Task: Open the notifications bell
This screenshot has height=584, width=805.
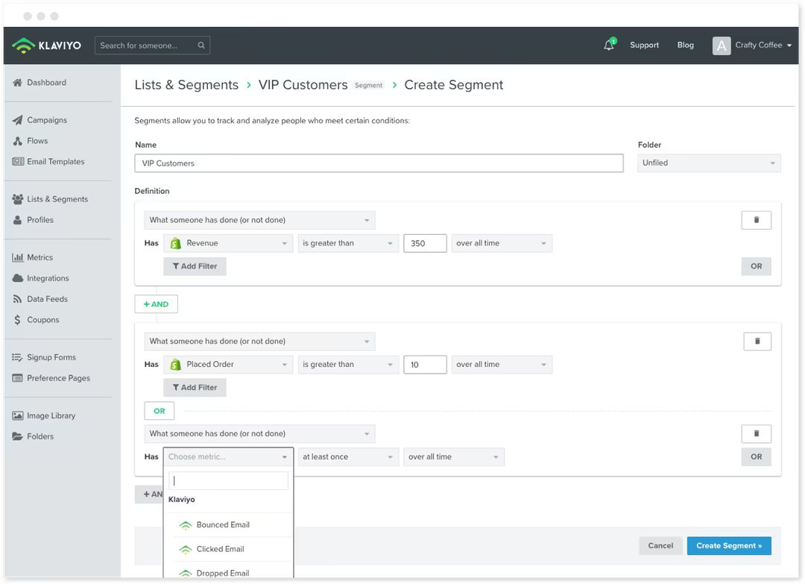Action: click(609, 45)
